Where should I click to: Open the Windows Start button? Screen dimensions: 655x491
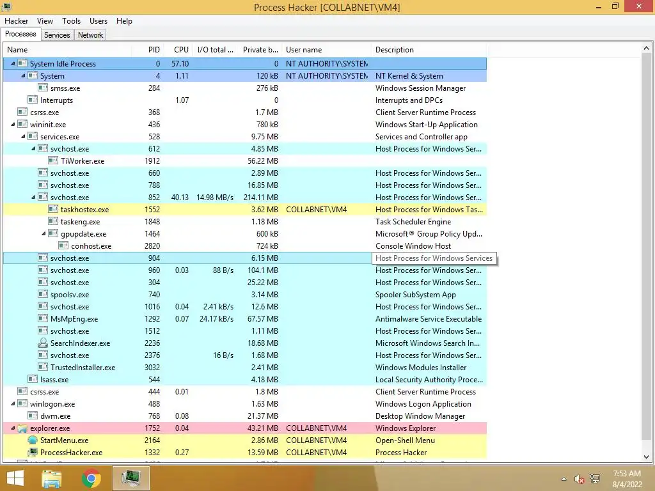click(15, 478)
